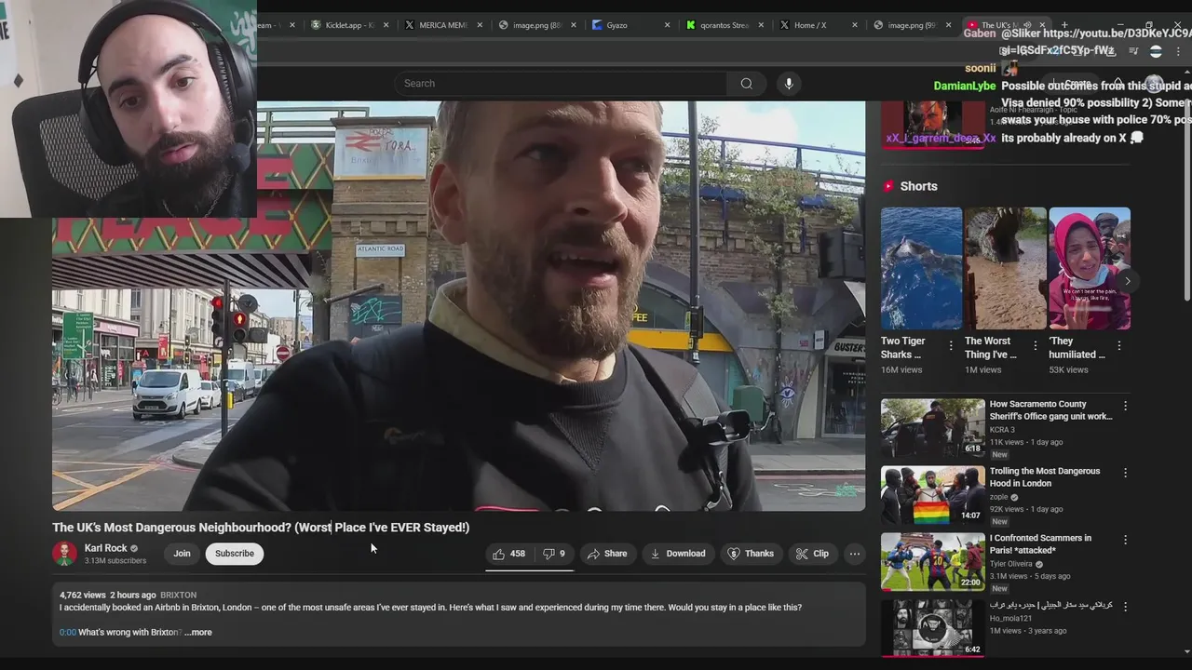
Task: Close the Home / X tab
Action: [854, 25]
